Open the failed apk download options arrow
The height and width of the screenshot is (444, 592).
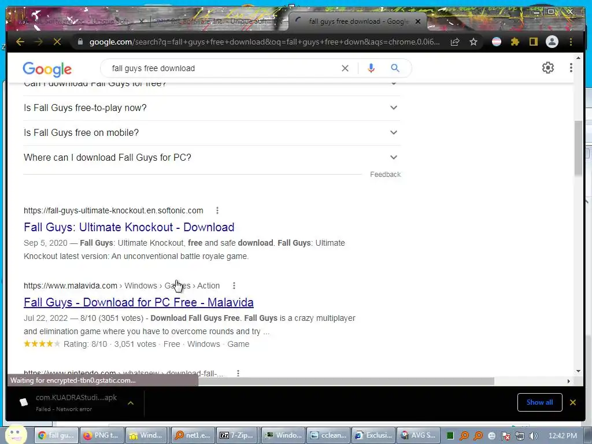tap(131, 403)
